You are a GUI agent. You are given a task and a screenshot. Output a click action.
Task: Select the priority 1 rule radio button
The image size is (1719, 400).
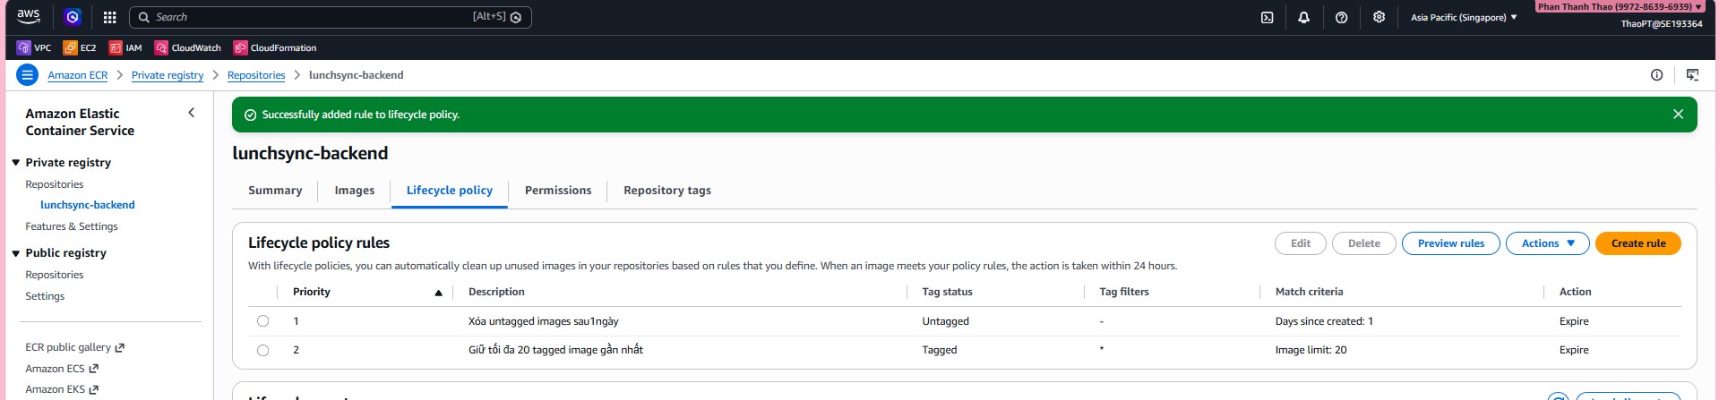point(262,321)
